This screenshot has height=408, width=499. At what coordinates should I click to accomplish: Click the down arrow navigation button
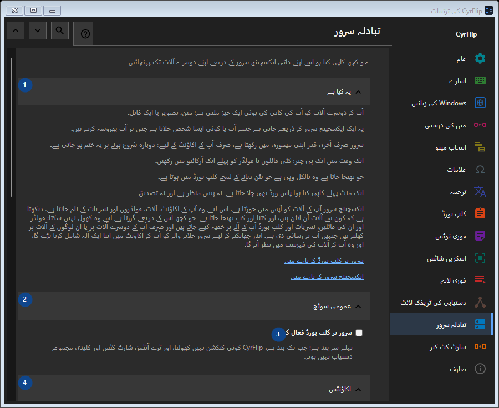[x=38, y=30]
